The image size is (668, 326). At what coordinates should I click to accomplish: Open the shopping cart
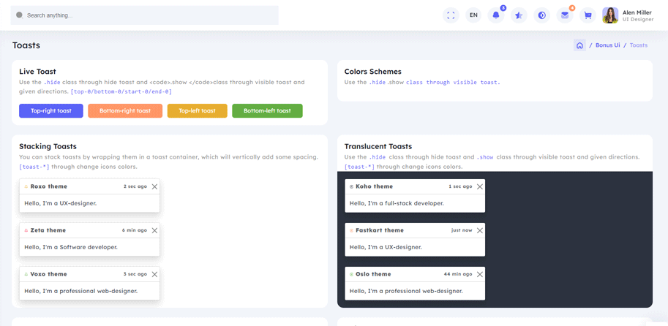[588, 15]
